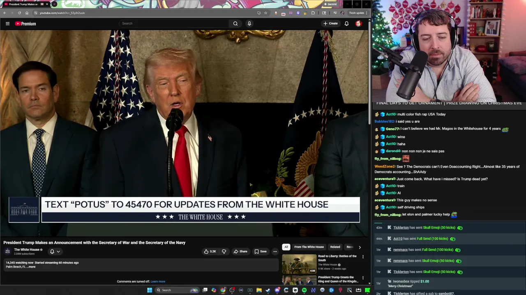Open a new browser tab
This screenshot has height=295, width=526.
[54, 4]
